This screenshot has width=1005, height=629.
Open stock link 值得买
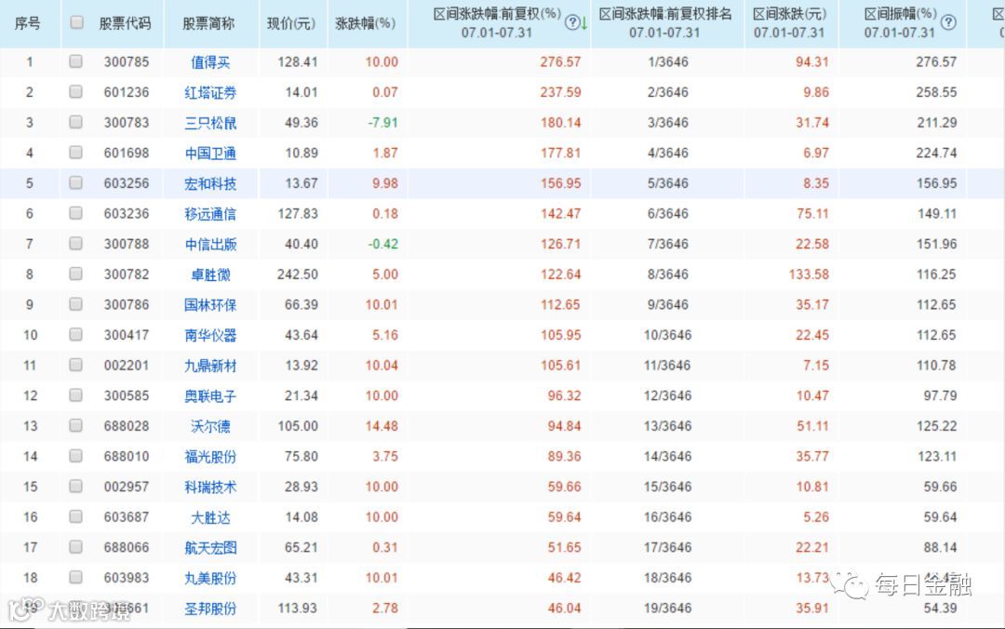pos(210,62)
